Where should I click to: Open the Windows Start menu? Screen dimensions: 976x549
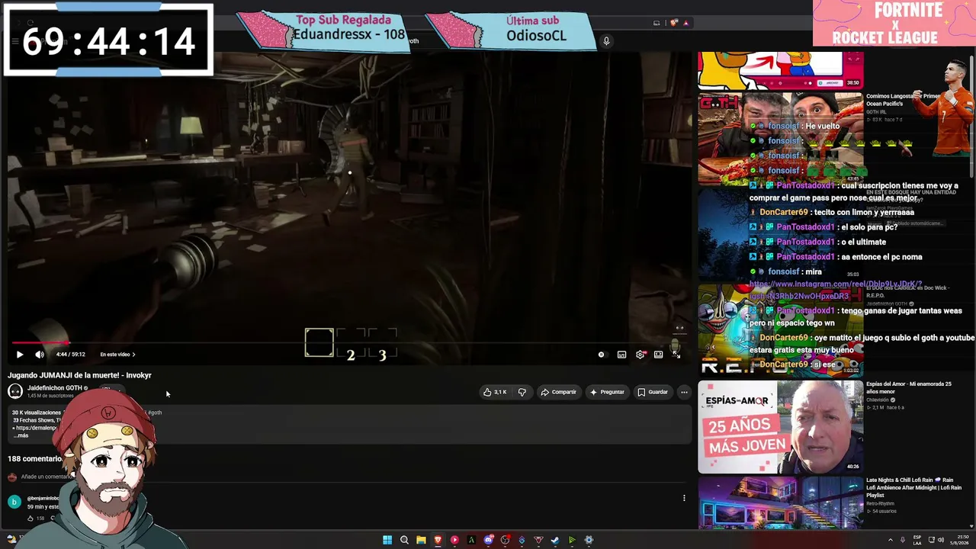[x=387, y=540]
